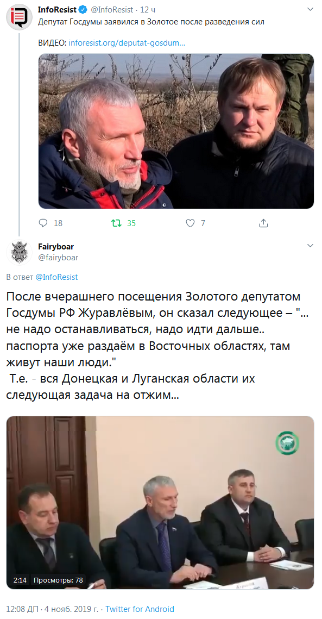Play the video of the conference table
Screen dimensions: 322x619
(x=160, y=503)
